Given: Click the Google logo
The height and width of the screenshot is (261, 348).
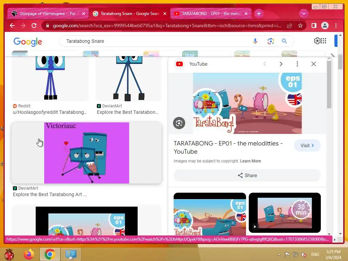Looking at the screenshot, I should (x=28, y=41).
